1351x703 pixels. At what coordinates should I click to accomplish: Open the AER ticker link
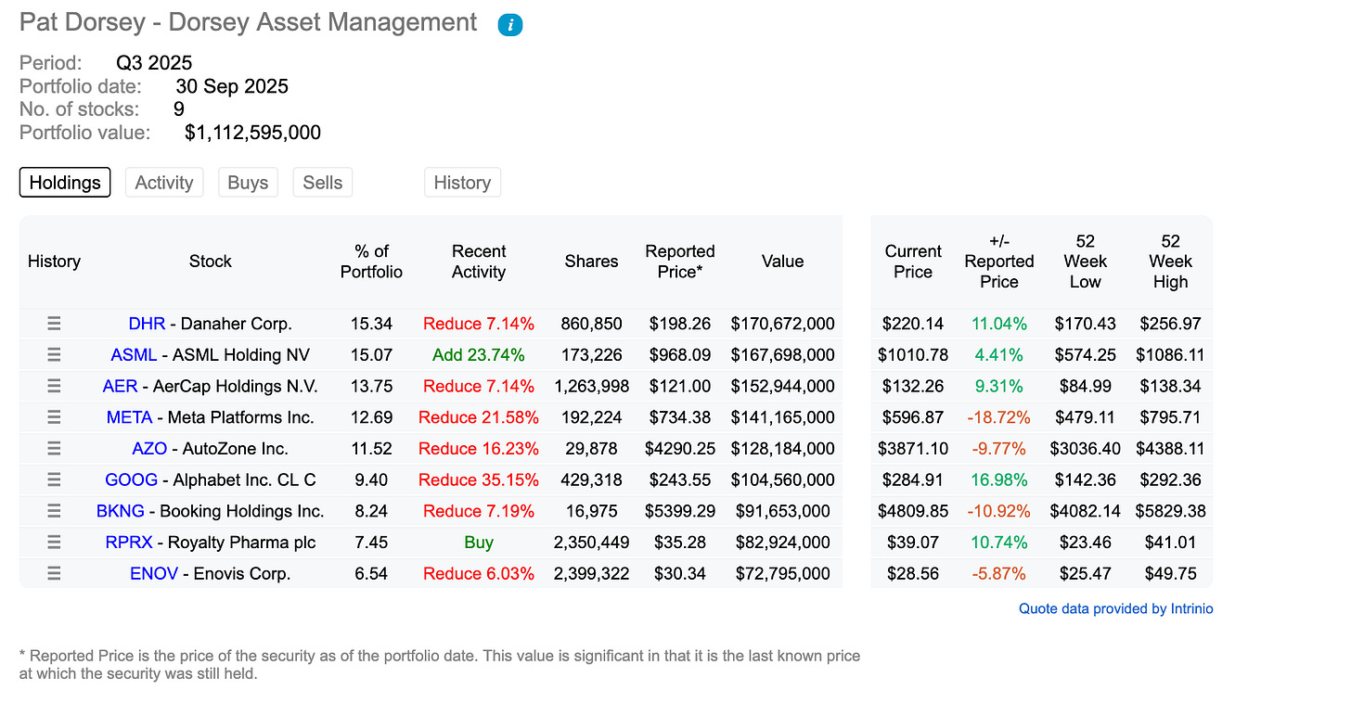[120, 386]
